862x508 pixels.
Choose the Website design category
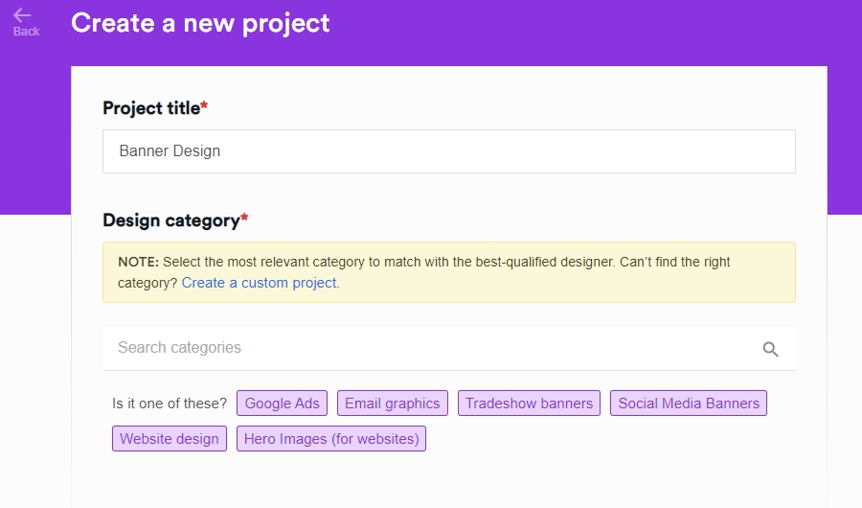pyautogui.click(x=170, y=439)
